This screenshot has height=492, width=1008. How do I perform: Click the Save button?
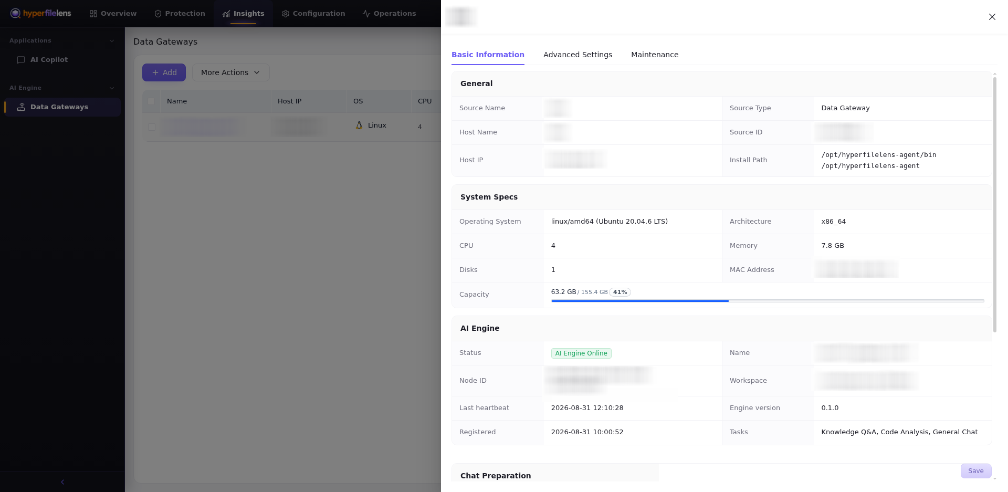click(x=976, y=471)
